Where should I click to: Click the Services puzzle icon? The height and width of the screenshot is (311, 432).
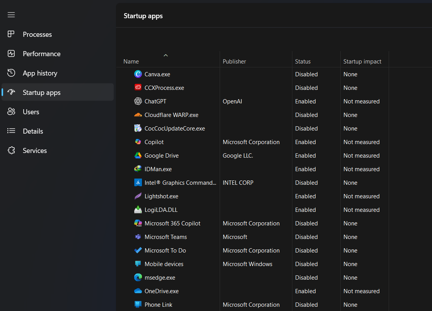click(11, 150)
